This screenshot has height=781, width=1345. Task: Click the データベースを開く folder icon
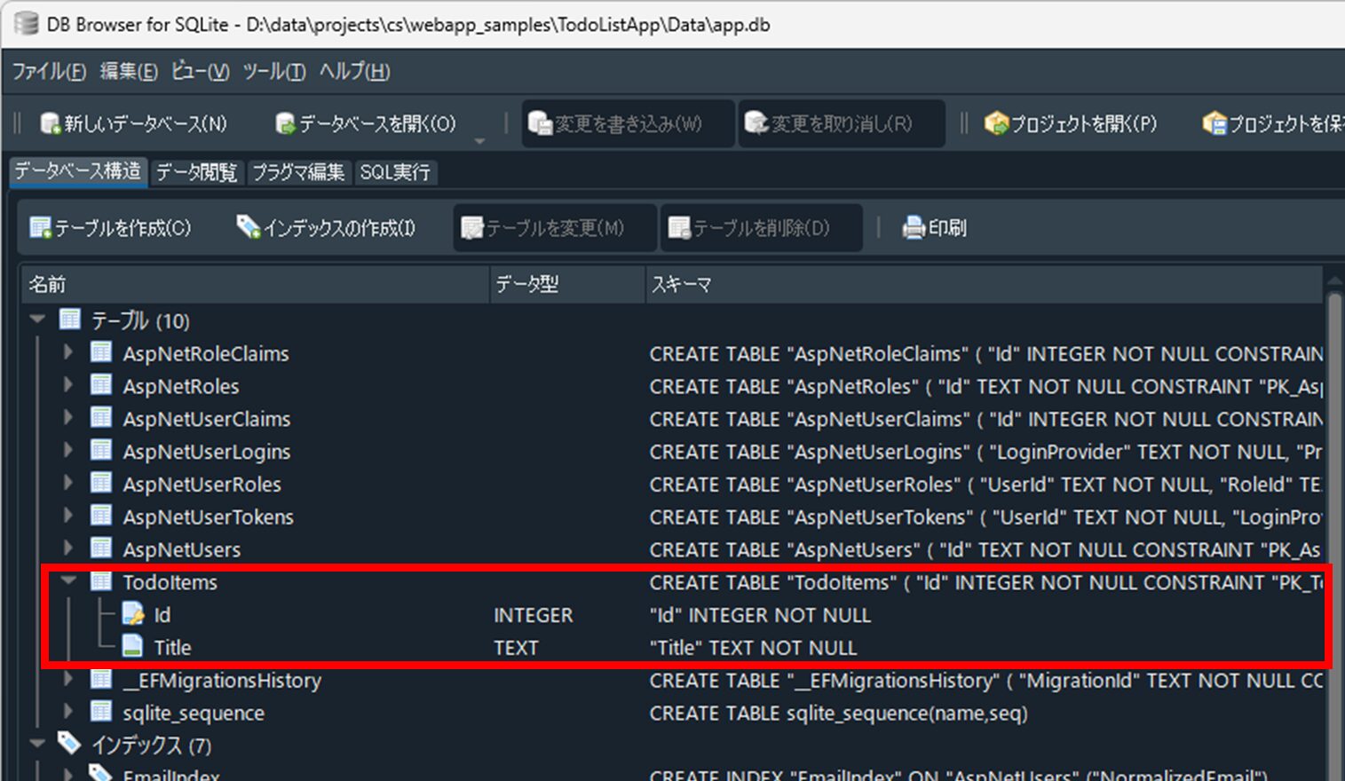[x=284, y=124]
